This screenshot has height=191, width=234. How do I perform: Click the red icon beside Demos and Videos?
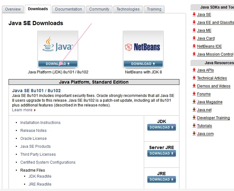click(194, 86)
